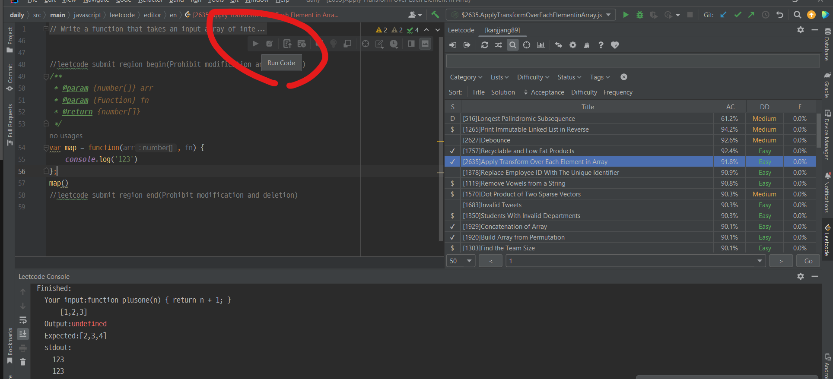Click the heart donate icon
833x379 pixels.
click(615, 45)
